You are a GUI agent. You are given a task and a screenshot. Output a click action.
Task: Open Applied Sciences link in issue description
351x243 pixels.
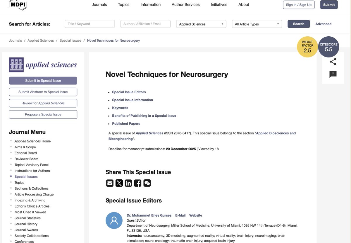coord(149,133)
